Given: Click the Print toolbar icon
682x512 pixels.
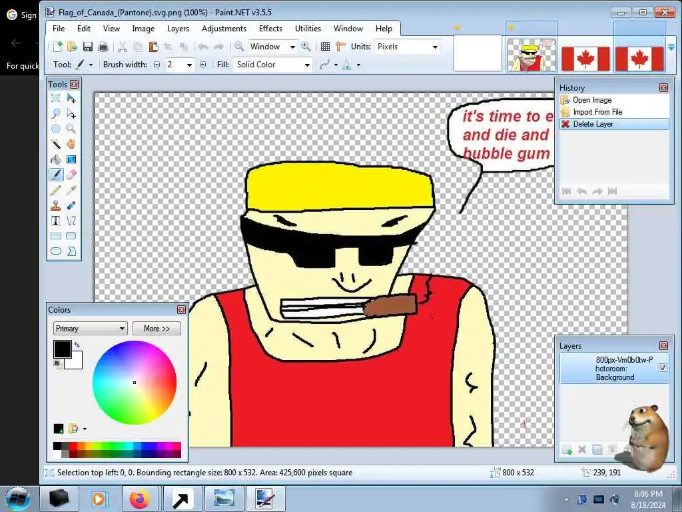Looking at the screenshot, I should point(103,47).
